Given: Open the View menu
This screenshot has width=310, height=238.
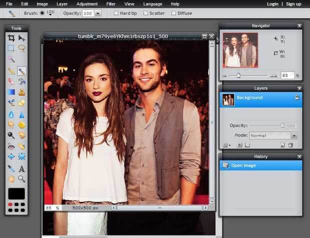Looking at the screenshot, I should [x=129, y=4].
